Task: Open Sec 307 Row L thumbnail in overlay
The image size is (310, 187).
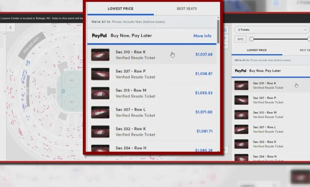Action: pos(100,112)
